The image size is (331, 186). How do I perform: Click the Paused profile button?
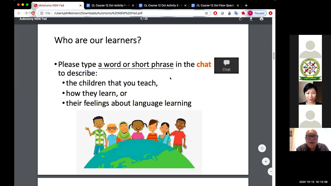[257, 13]
